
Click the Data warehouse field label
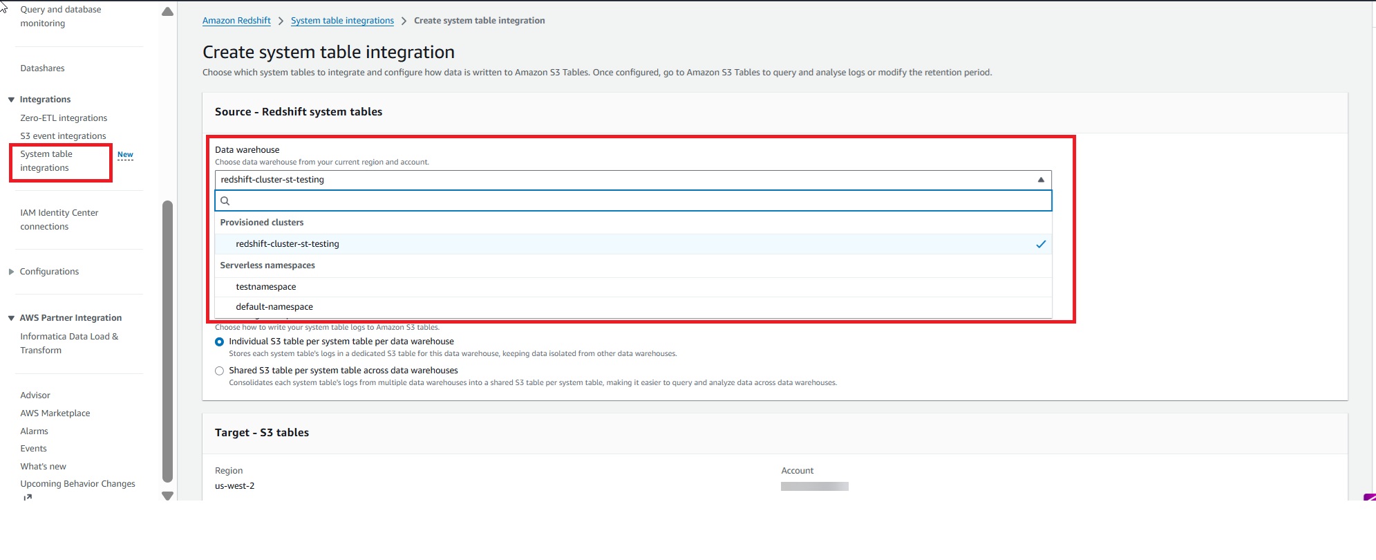point(247,150)
